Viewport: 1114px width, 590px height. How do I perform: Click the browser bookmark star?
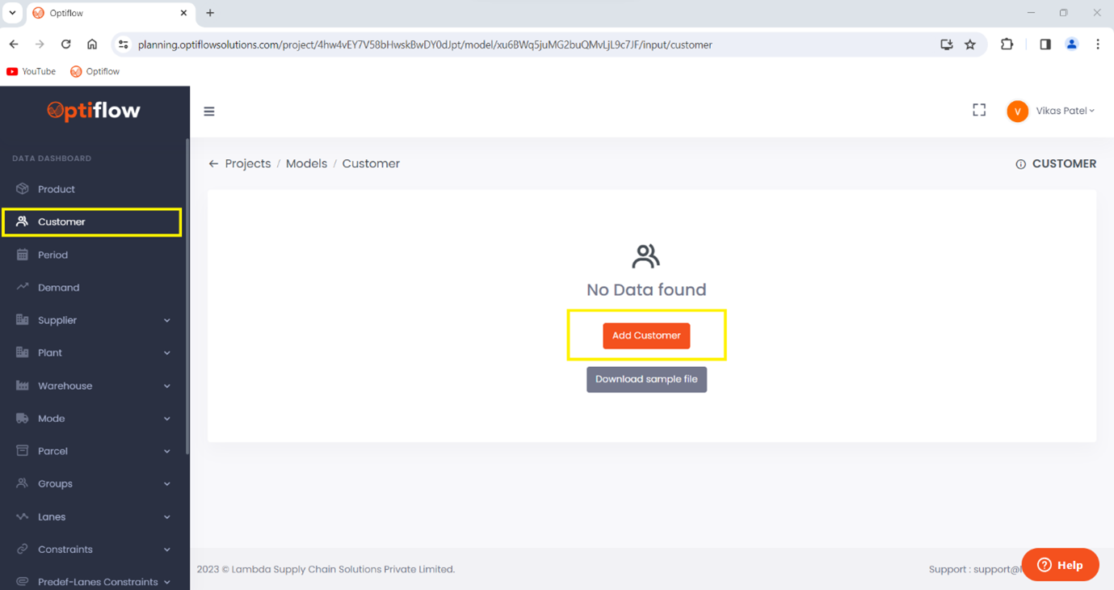tap(969, 44)
